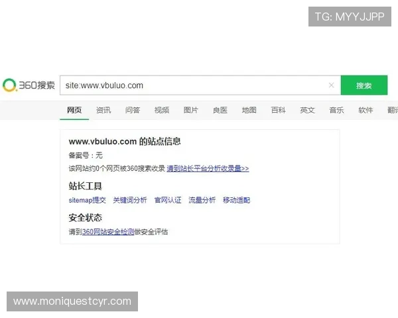The height and width of the screenshot is (318, 398).
Task: Click the www.vbuluo.com 的站点信息 heading
Action: coord(125,141)
